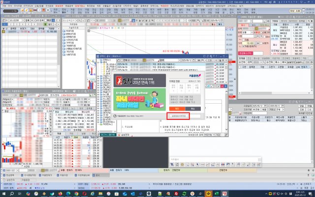Open the Windows Start menu
This screenshot has width=315, height=197.
(x=4, y=194)
